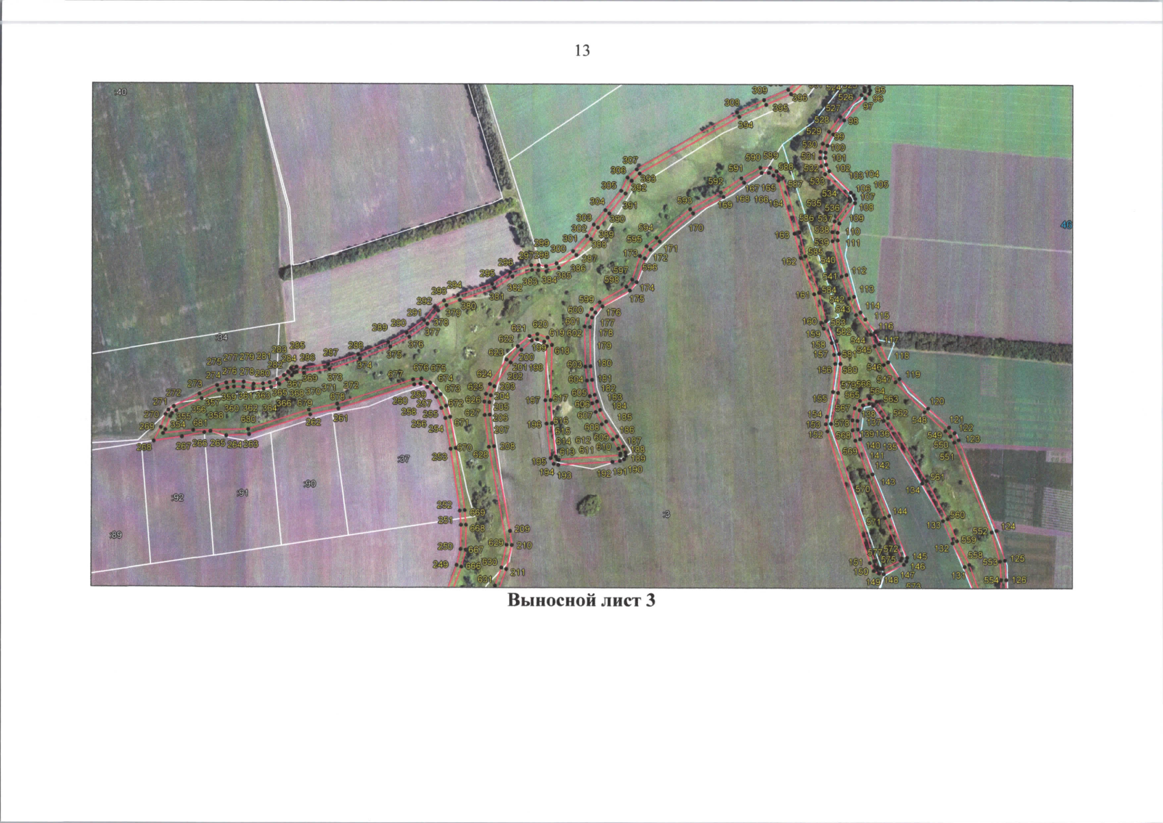Select boundary point label 170
Viewport: 1163px width, 823px height.
696,228
